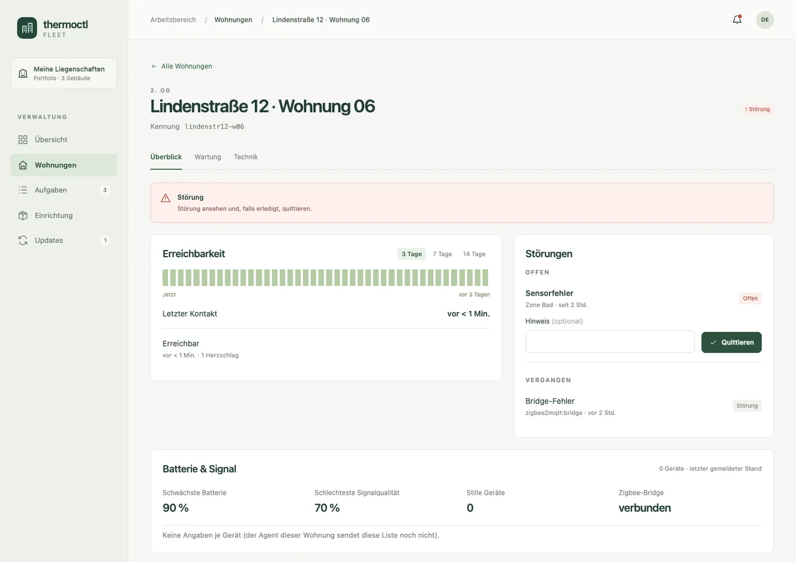The image size is (796, 562).
Task: Click the Updates count badge 1
Action: (x=105, y=241)
